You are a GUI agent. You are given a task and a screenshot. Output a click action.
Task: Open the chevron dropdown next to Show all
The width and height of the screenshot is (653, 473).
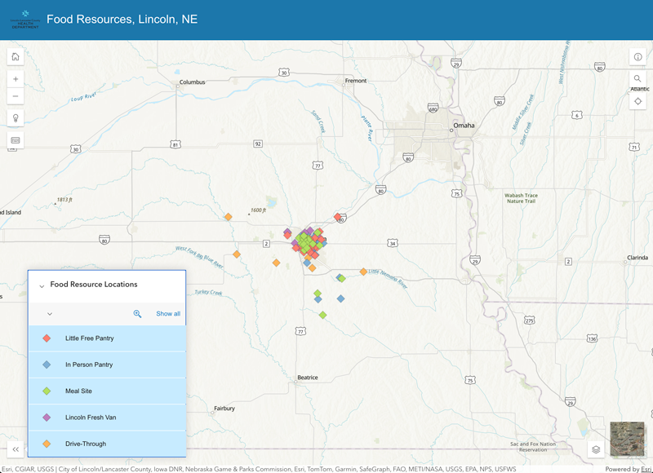[48, 313]
